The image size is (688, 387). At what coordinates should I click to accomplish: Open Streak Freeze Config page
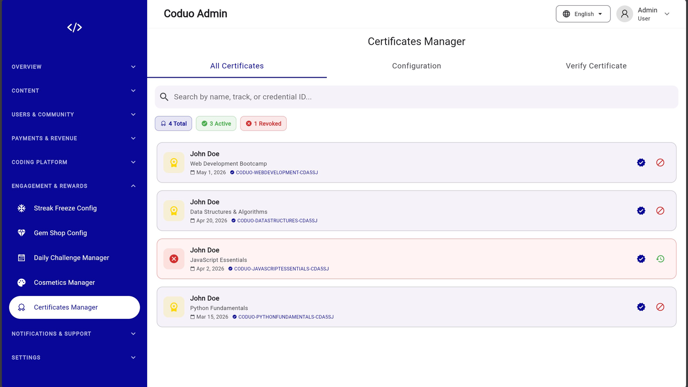(74, 208)
